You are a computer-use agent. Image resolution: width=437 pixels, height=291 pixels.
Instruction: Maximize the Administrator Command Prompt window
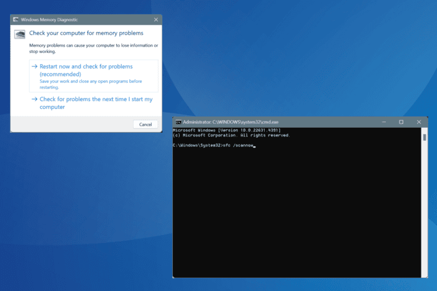click(401, 122)
